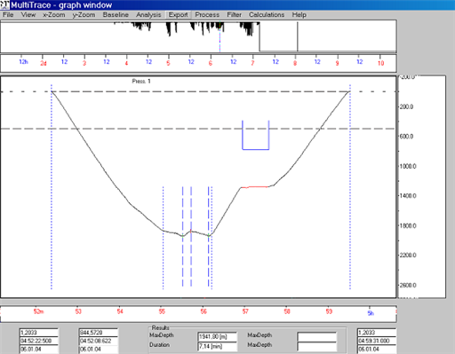Click the MultiTrace app icon in title bar

point(4,4)
